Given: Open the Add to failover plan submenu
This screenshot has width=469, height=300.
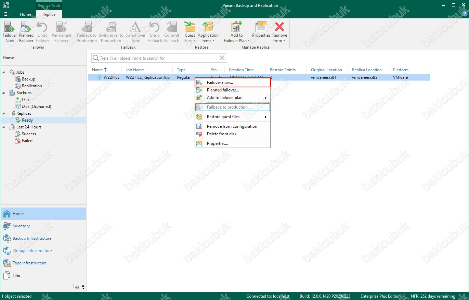Looking at the screenshot, I should point(233,98).
